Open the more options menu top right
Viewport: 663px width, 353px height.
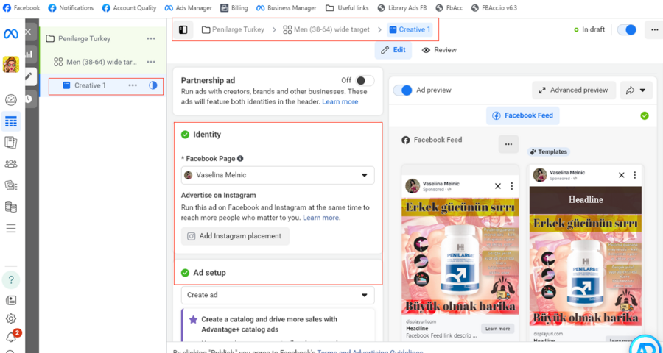coord(654,29)
